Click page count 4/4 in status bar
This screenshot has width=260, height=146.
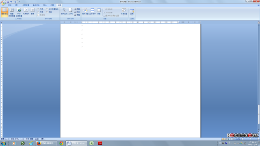5,139
